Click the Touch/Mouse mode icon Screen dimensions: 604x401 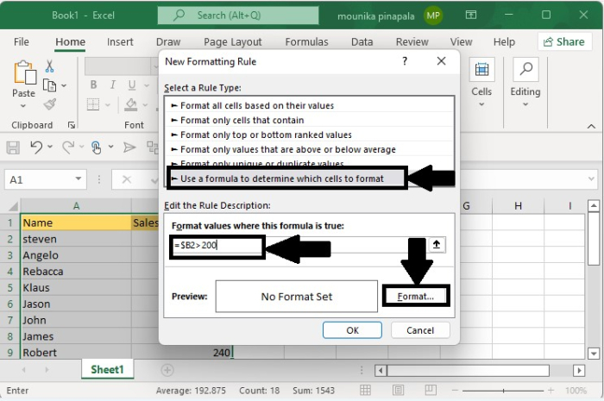pos(96,147)
